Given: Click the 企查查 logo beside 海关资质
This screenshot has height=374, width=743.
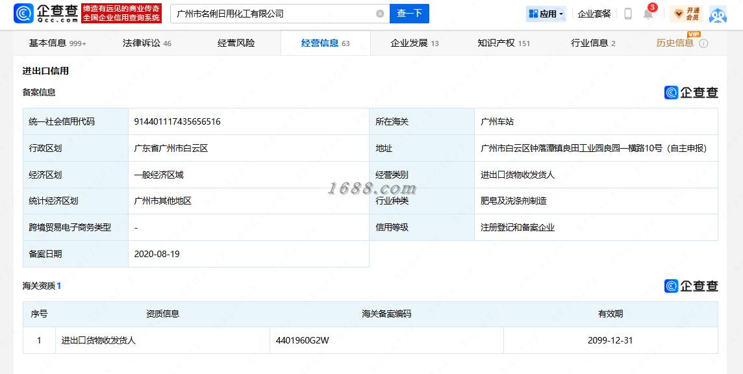Looking at the screenshot, I should tap(691, 286).
